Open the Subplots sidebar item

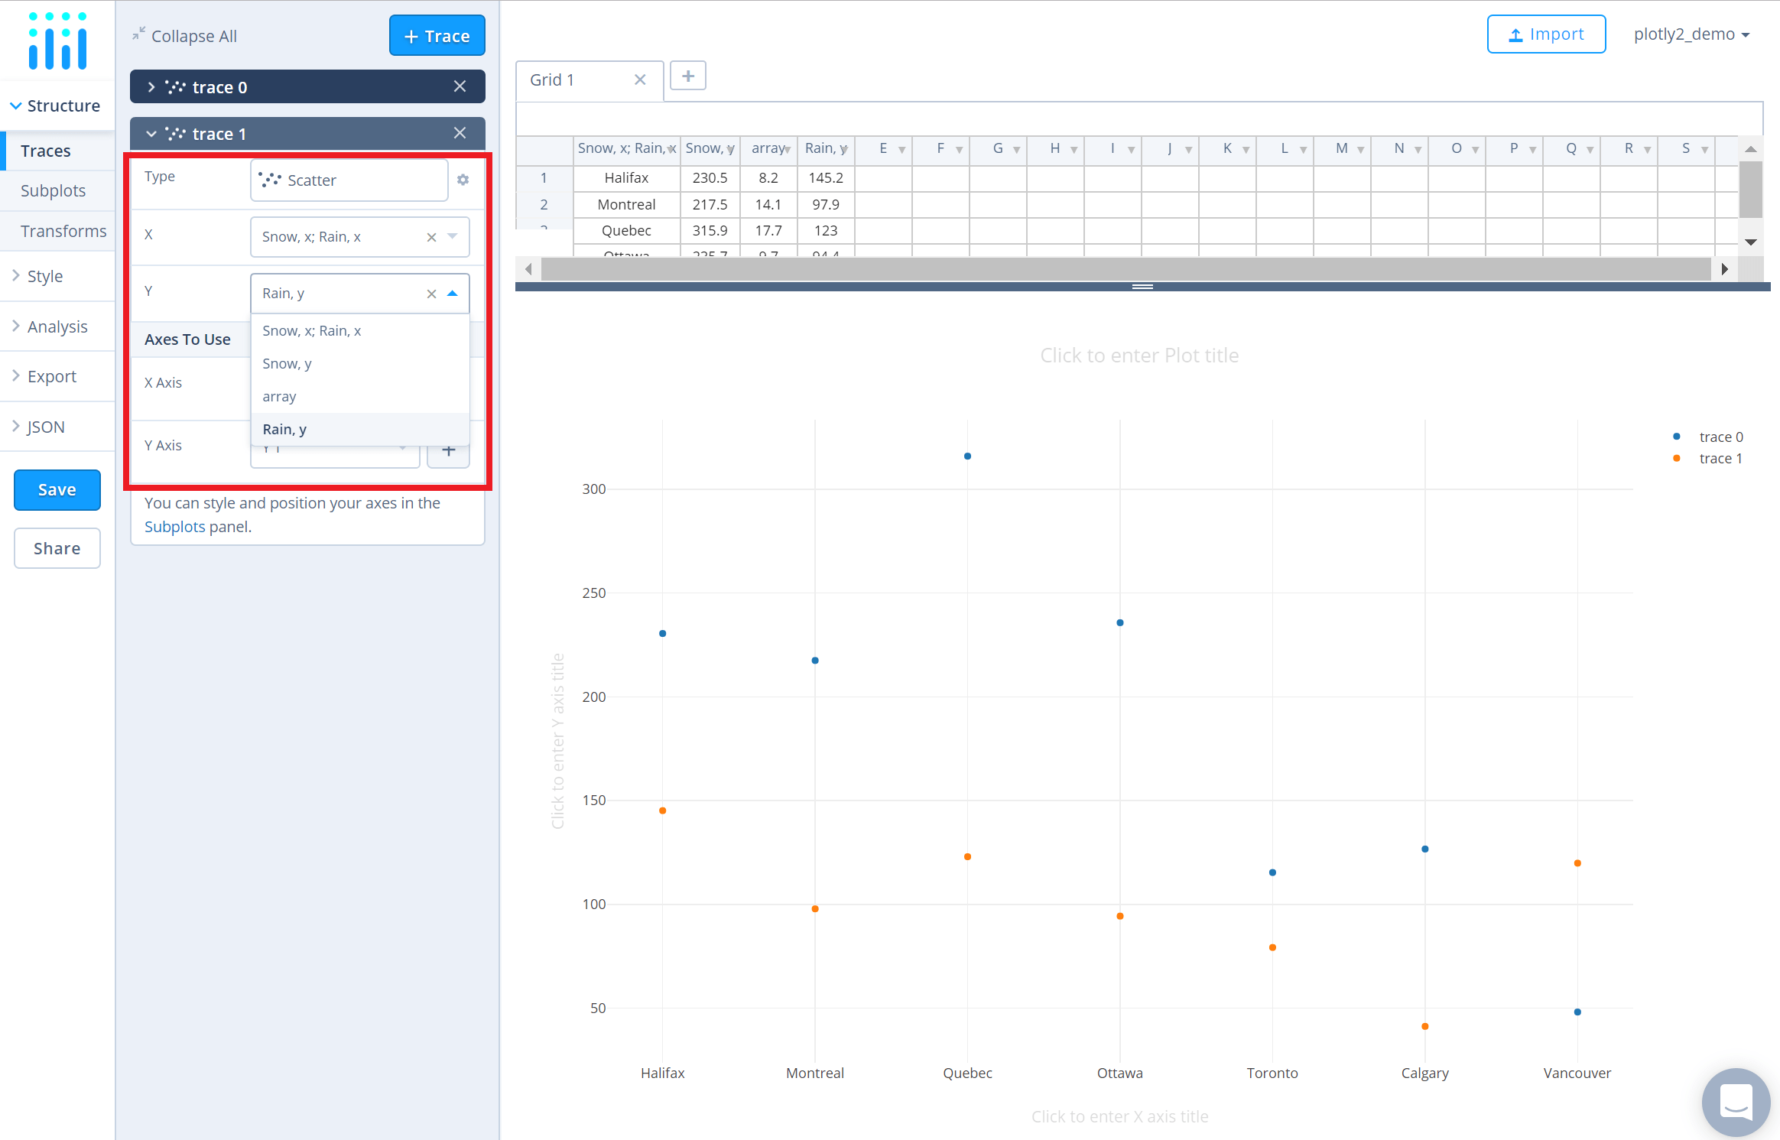(53, 190)
